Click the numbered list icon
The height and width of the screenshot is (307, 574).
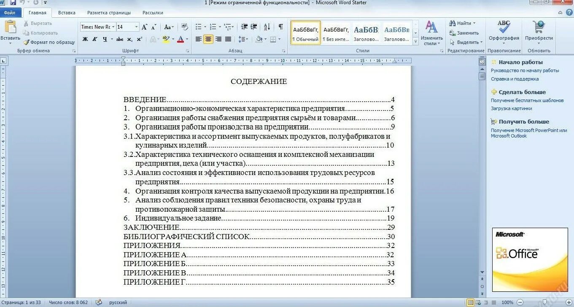pos(213,27)
